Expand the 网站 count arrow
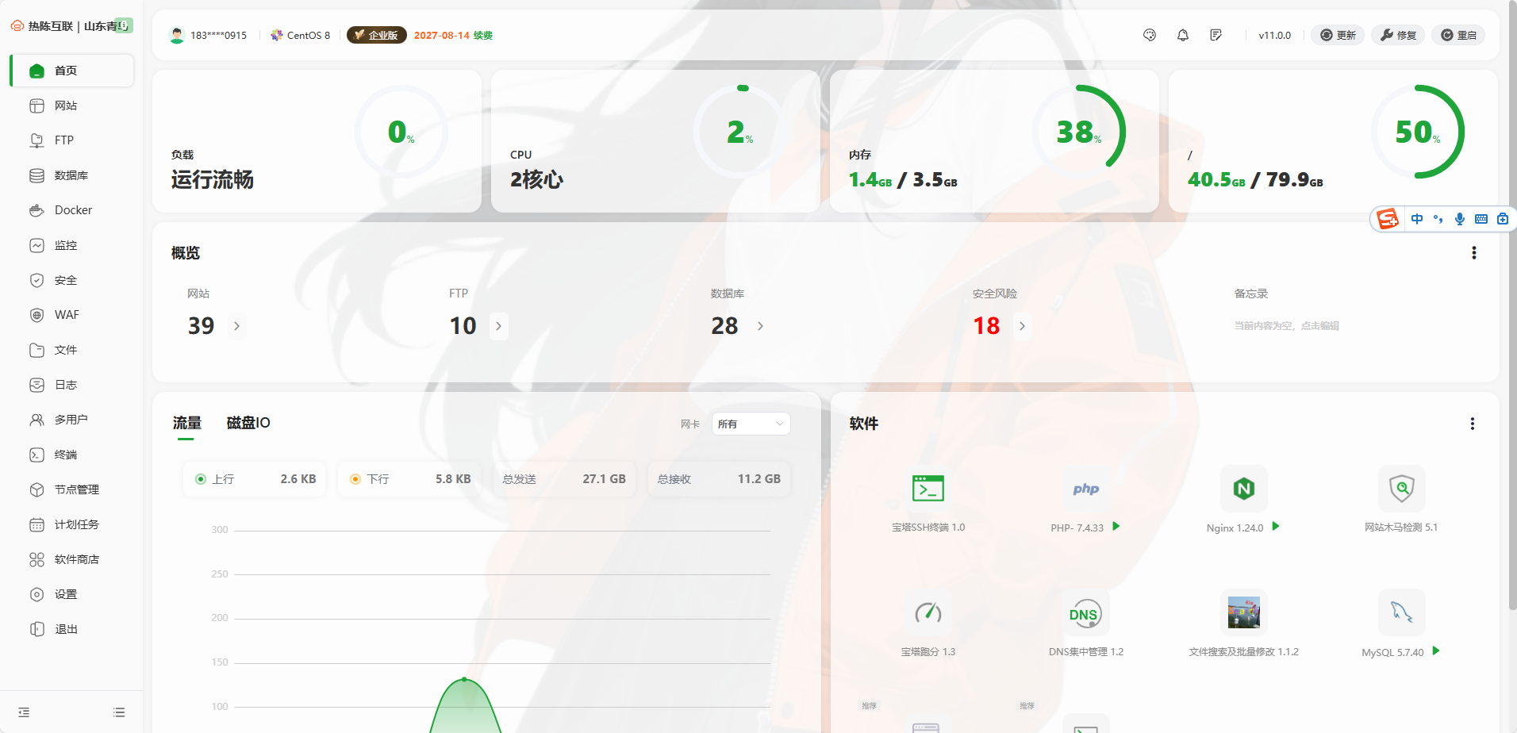 236,326
